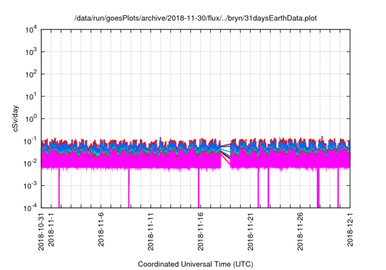Click the 2018-11-6 date label
Image resolution: width=386 pixels, height=270 pixels.
pos(101,230)
